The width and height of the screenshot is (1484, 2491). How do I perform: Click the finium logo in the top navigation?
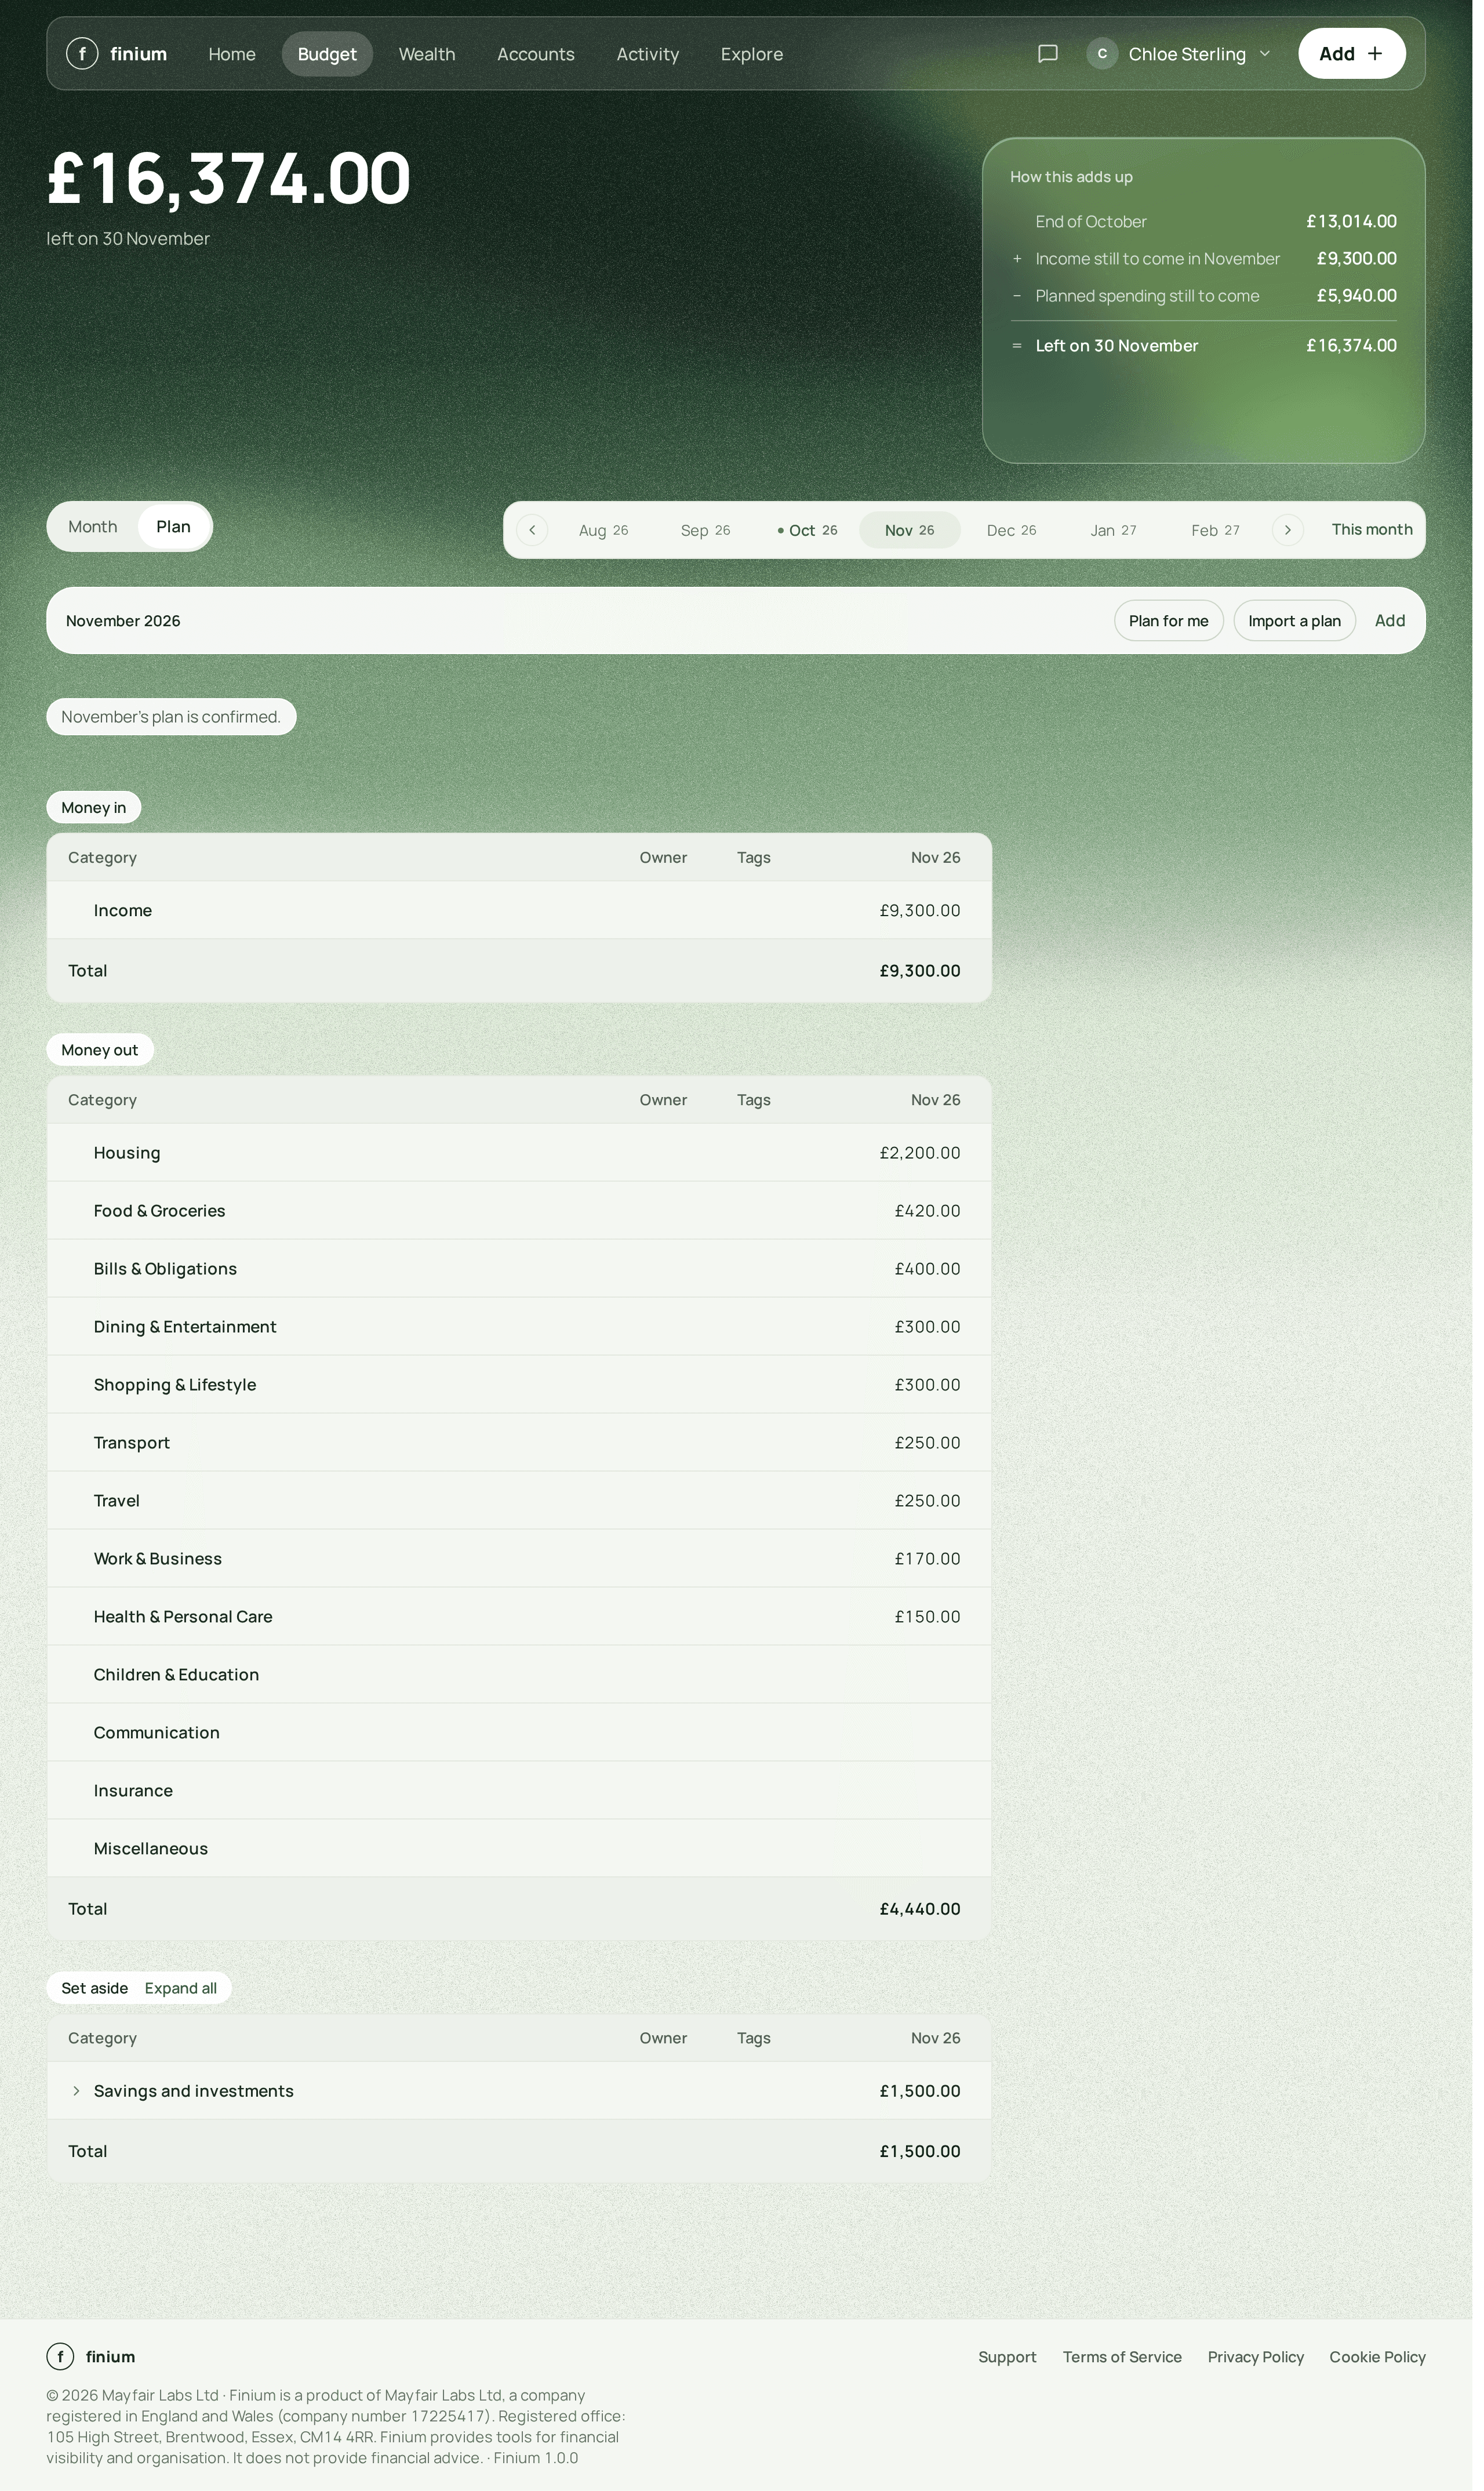(117, 54)
